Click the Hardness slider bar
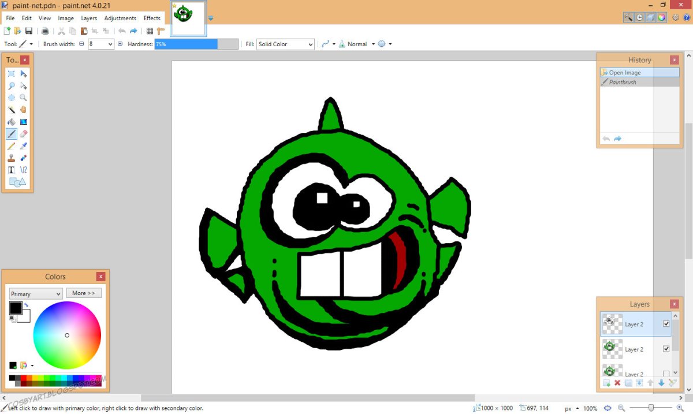 pos(196,44)
